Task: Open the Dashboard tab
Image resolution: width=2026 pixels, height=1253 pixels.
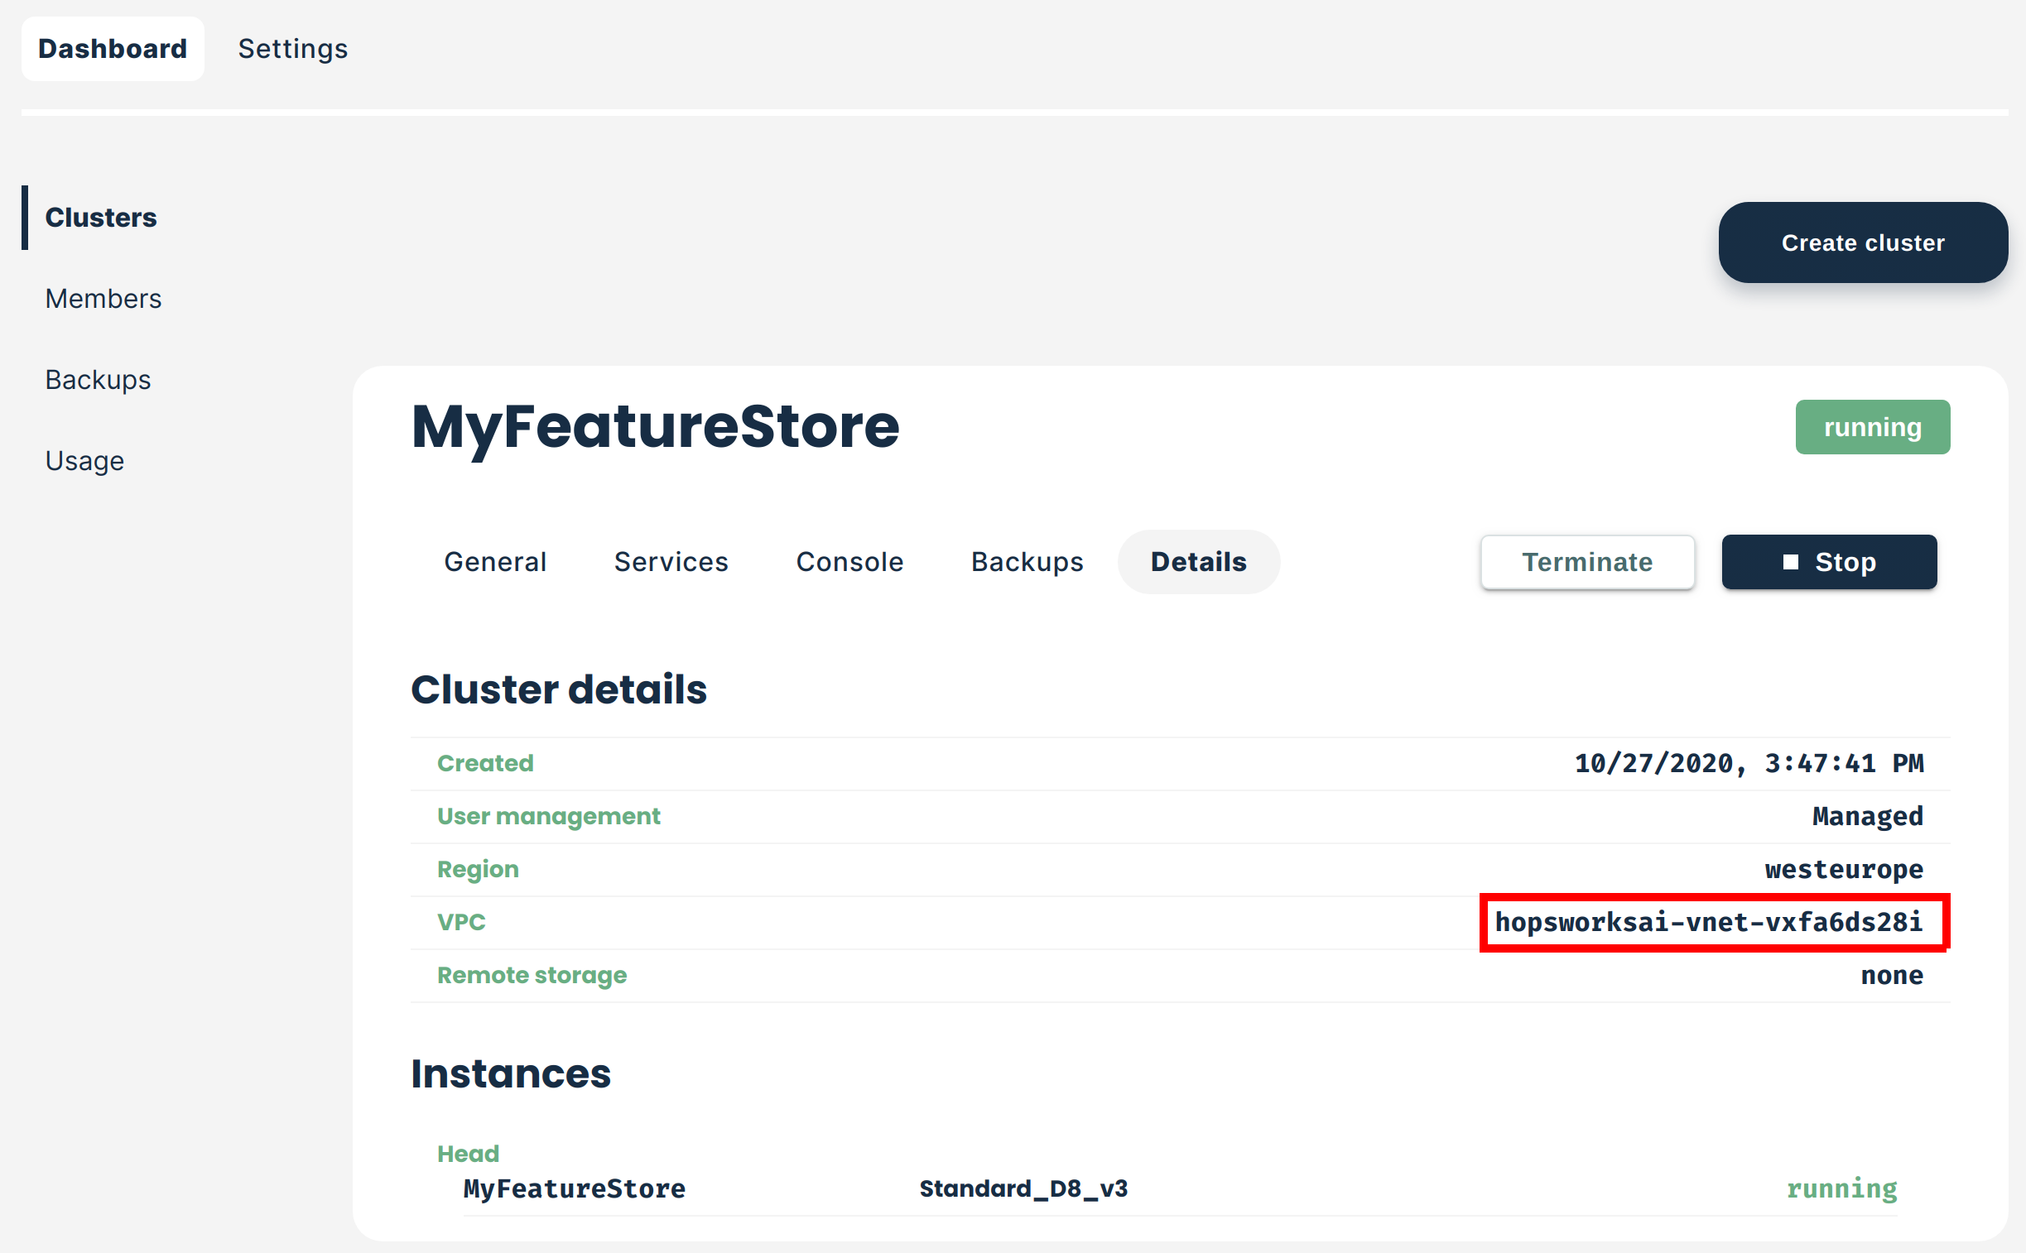Action: tap(113, 49)
